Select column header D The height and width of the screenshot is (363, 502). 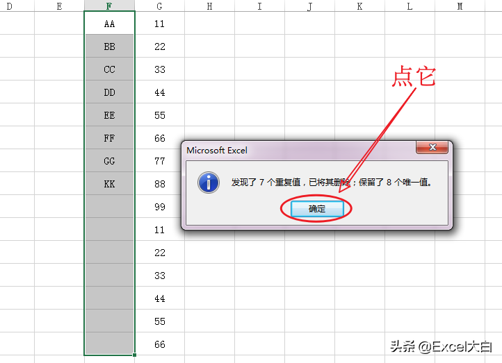pyautogui.click(x=17, y=6)
